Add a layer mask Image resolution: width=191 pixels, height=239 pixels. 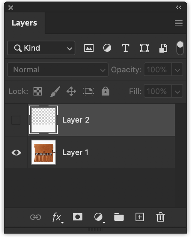click(x=77, y=217)
